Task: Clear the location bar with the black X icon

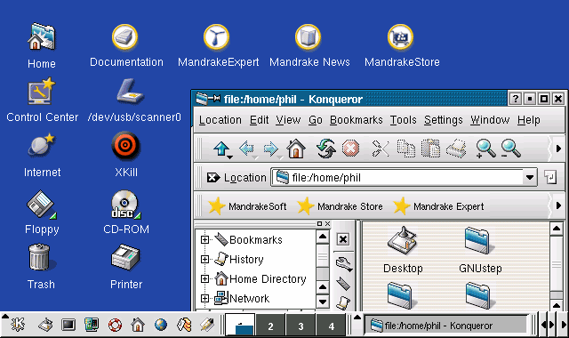Action: click(x=213, y=178)
